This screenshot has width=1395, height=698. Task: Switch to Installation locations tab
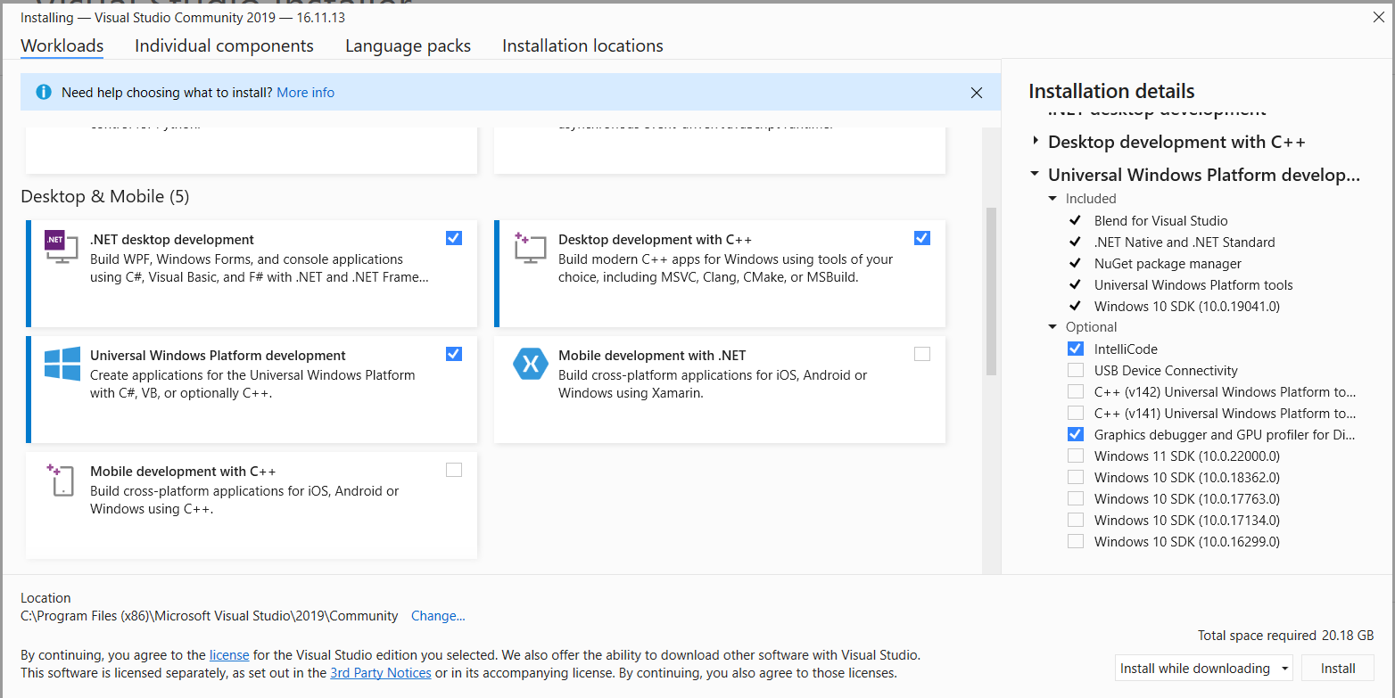coord(582,45)
